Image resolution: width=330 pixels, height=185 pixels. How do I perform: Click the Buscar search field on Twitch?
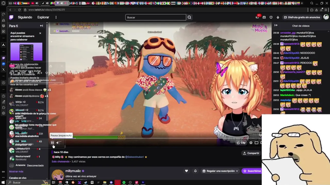pyautogui.click(x=155, y=17)
